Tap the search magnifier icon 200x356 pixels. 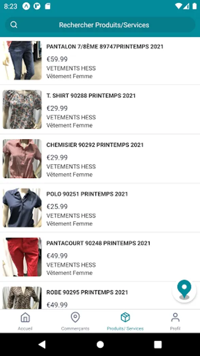pos(14,25)
